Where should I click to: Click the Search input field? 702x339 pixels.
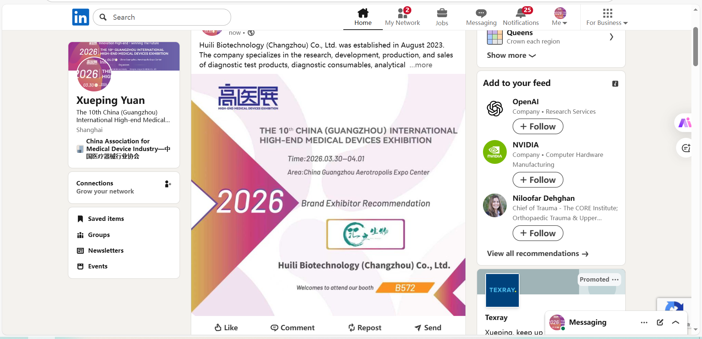coord(168,17)
